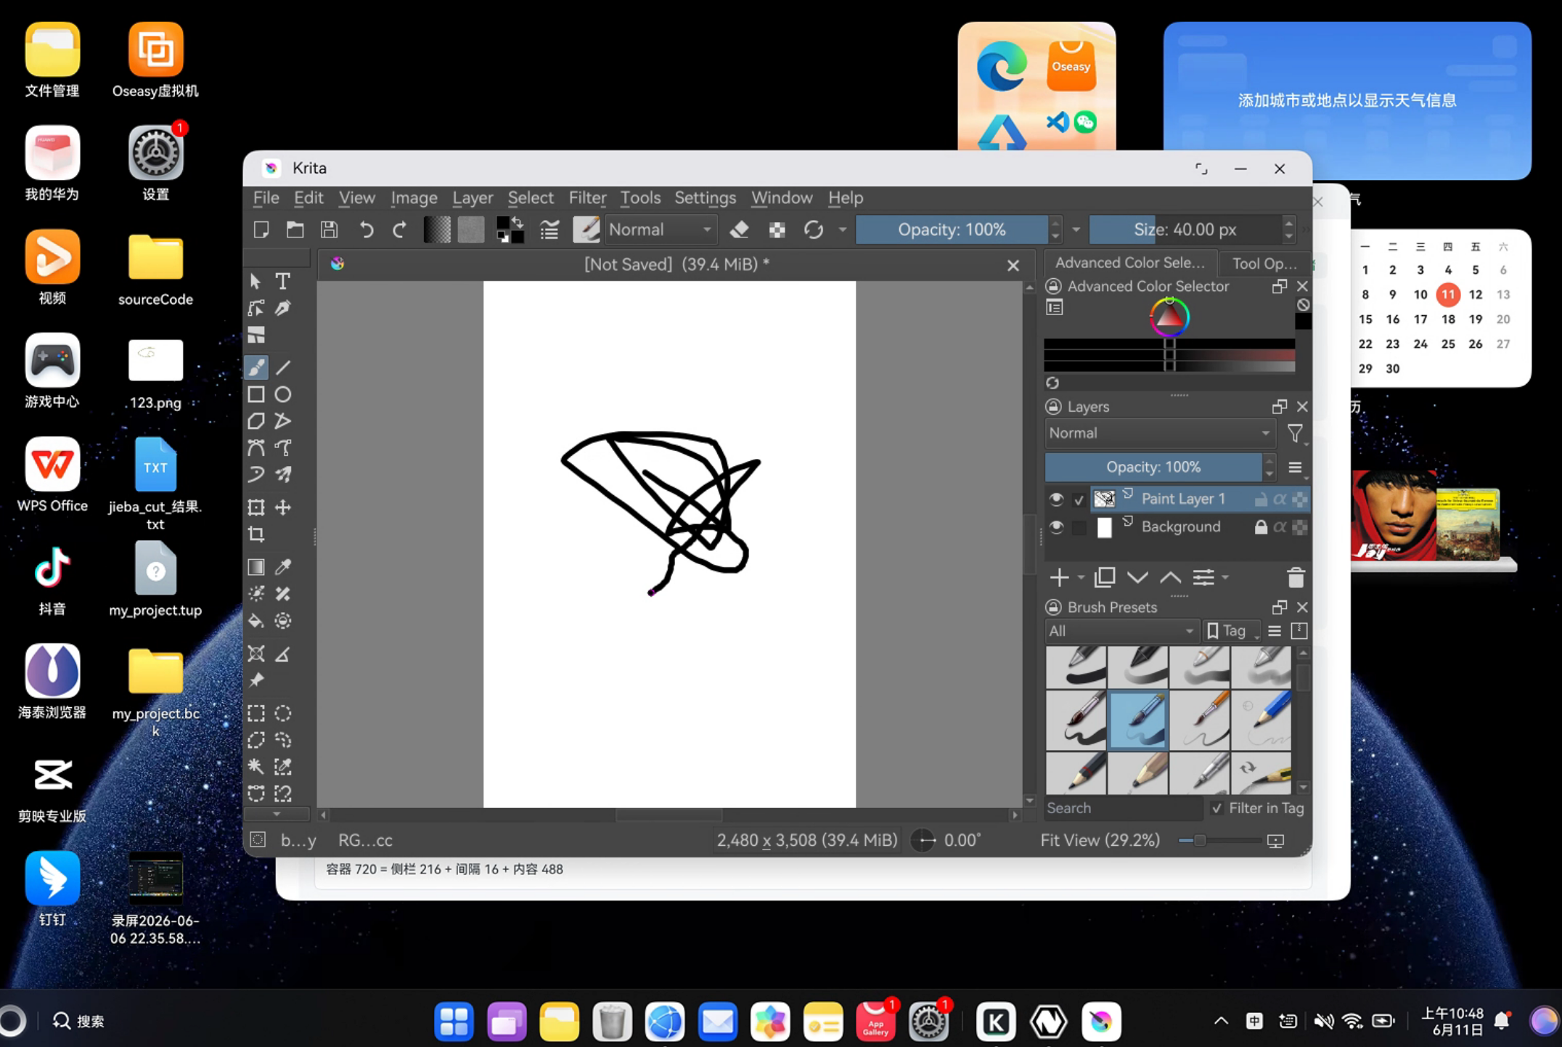Select the Line tool

click(x=282, y=367)
